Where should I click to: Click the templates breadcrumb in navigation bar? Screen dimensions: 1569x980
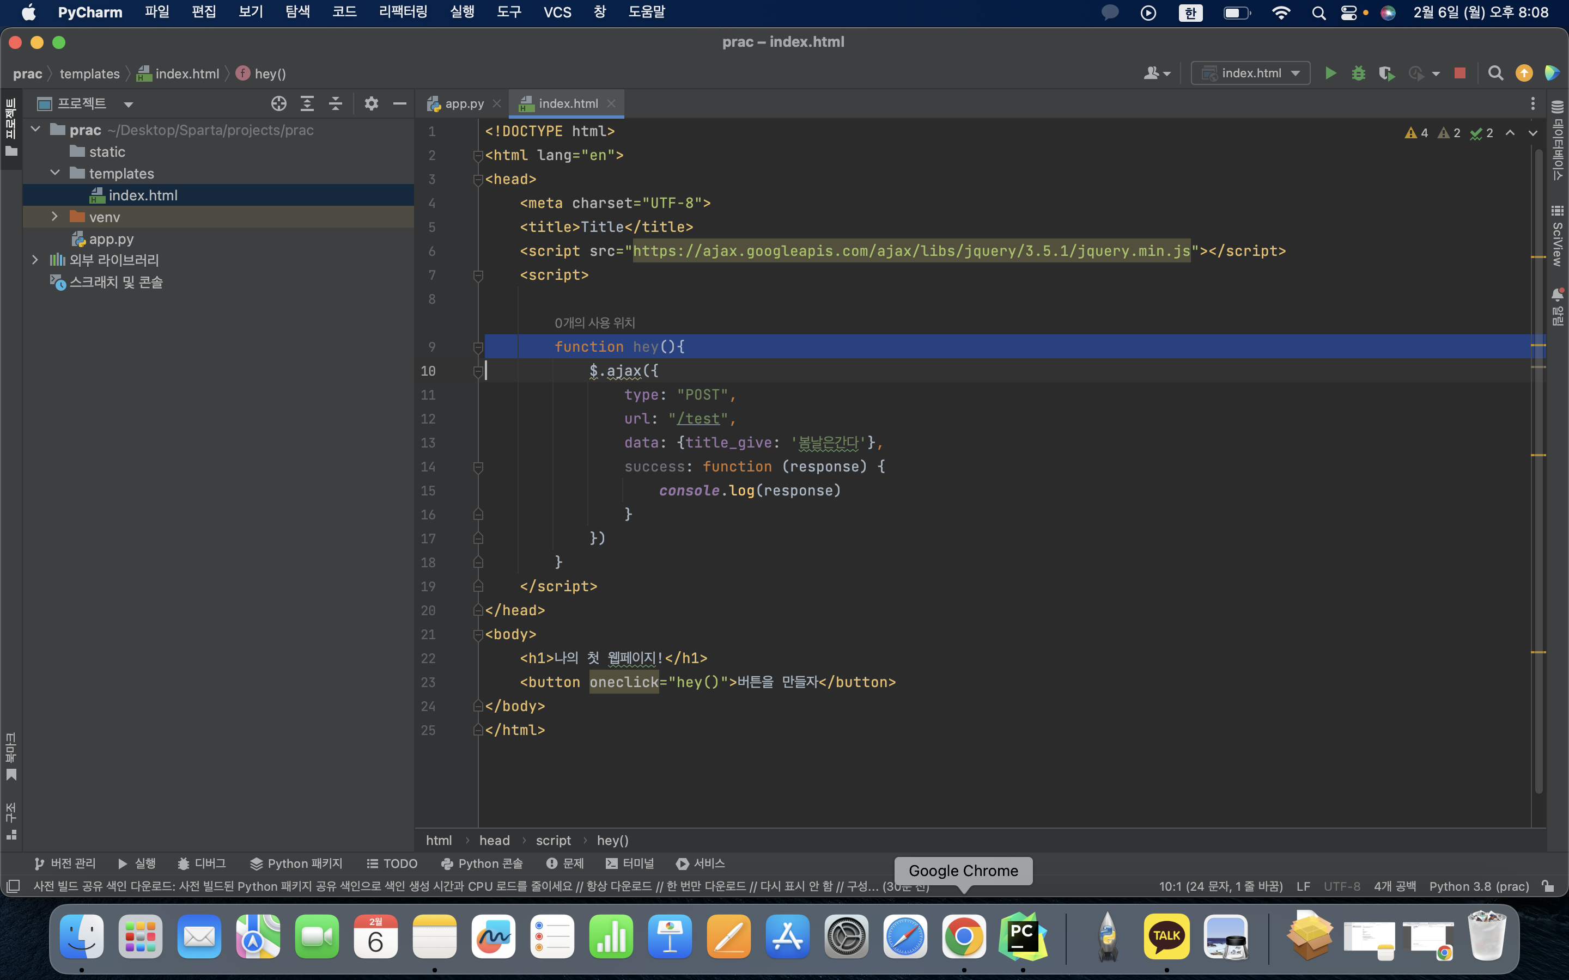[x=89, y=74]
